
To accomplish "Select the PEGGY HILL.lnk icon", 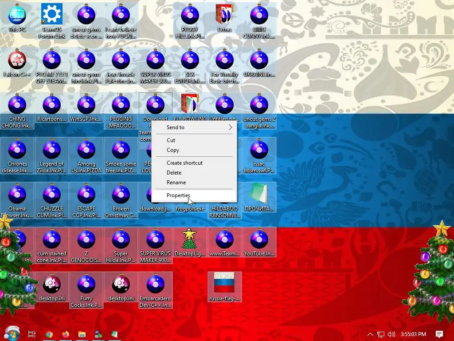I will [x=190, y=21].
